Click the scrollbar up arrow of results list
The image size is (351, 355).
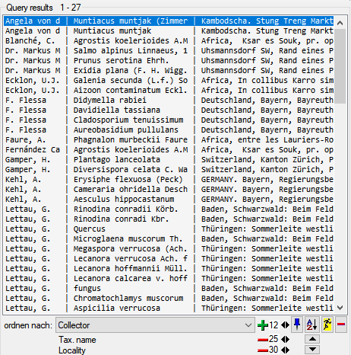coord(340,23)
